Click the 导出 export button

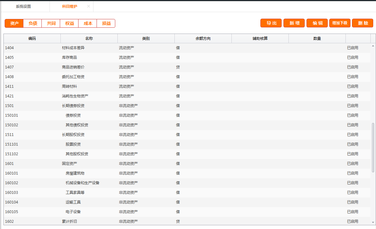tap(271, 23)
